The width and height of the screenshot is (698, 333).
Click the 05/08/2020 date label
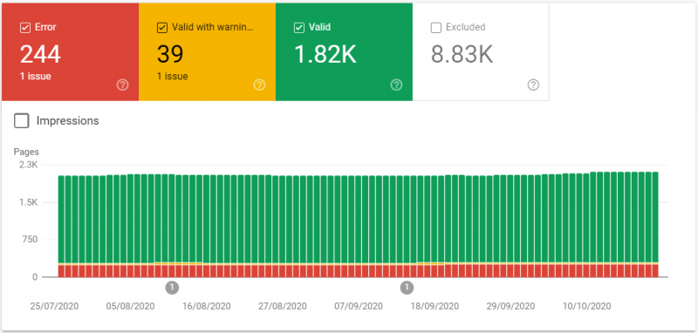(x=130, y=306)
